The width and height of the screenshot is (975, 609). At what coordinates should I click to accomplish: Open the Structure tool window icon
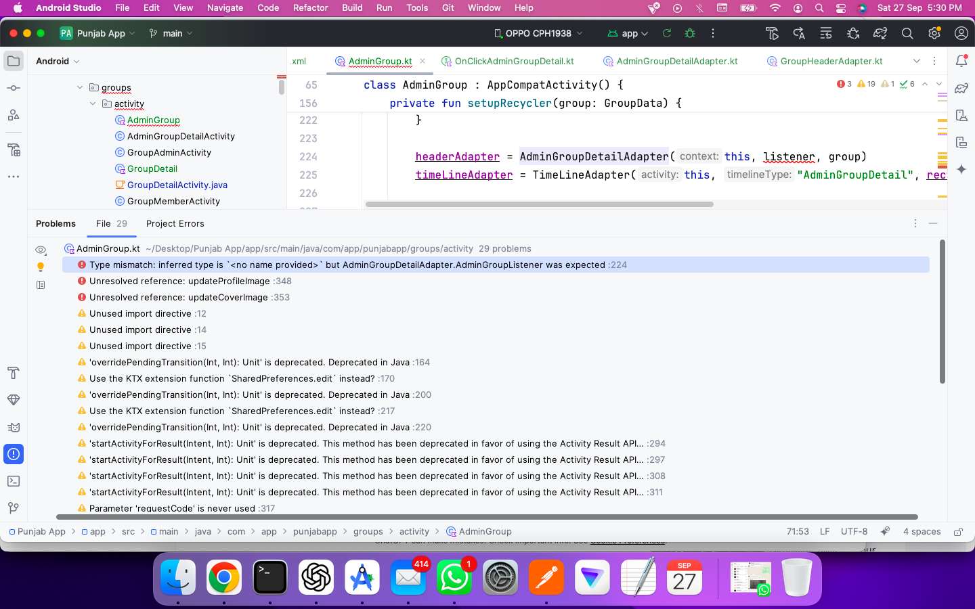pos(14,115)
